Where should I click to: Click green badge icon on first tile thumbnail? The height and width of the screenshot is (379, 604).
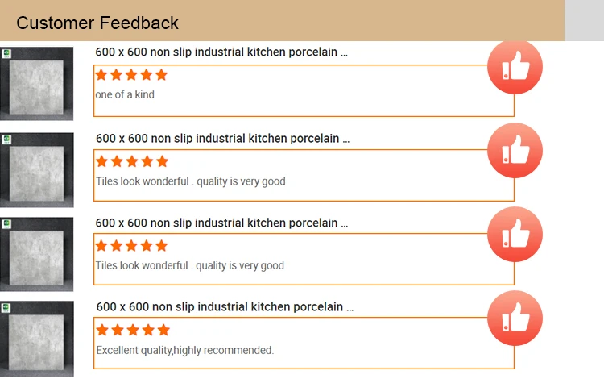pos(6,53)
